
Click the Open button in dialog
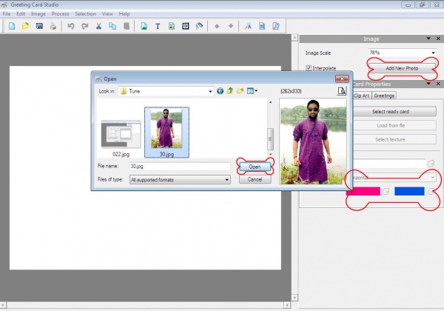[255, 167]
